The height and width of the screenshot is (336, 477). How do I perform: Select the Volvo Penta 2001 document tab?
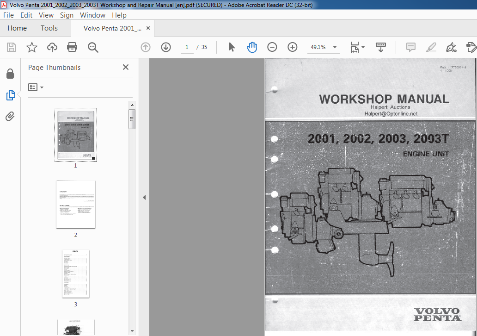112,28
